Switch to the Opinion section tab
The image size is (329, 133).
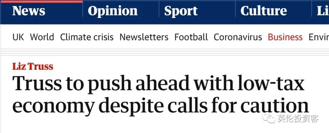click(x=112, y=11)
